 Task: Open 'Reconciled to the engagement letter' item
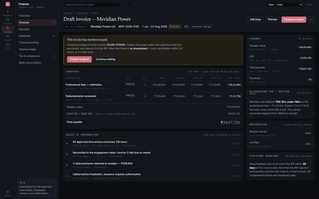(x=153, y=154)
